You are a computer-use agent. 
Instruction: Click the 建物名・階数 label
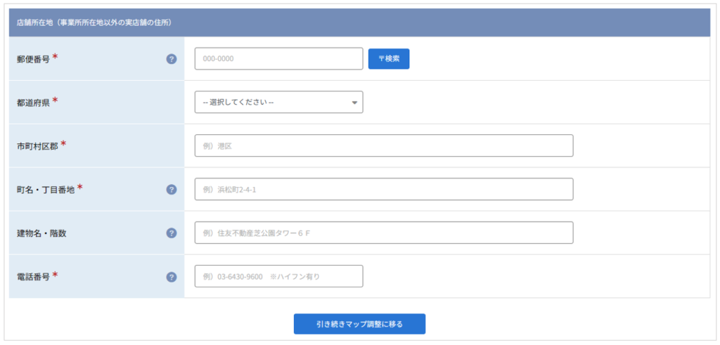41,233
